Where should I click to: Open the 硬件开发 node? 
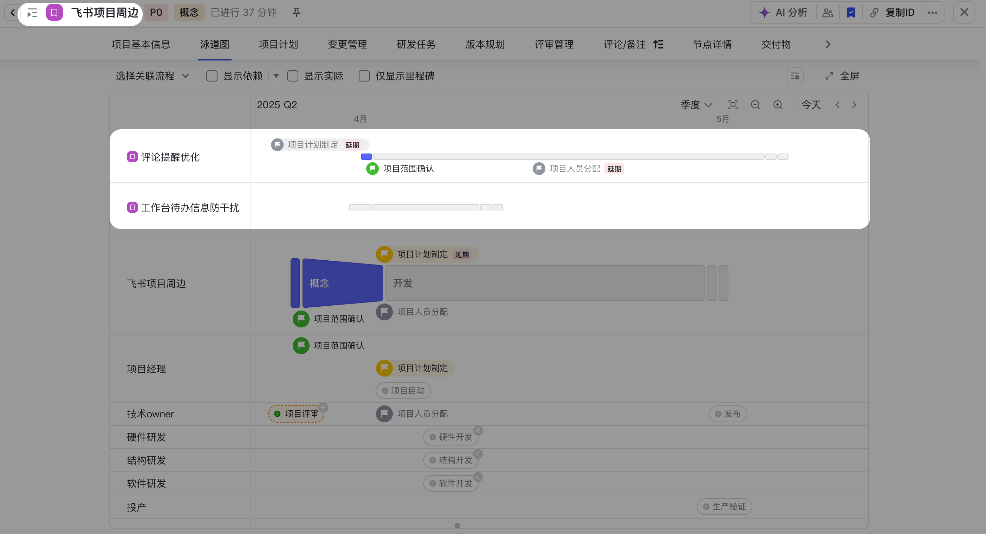pyautogui.click(x=451, y=437)
